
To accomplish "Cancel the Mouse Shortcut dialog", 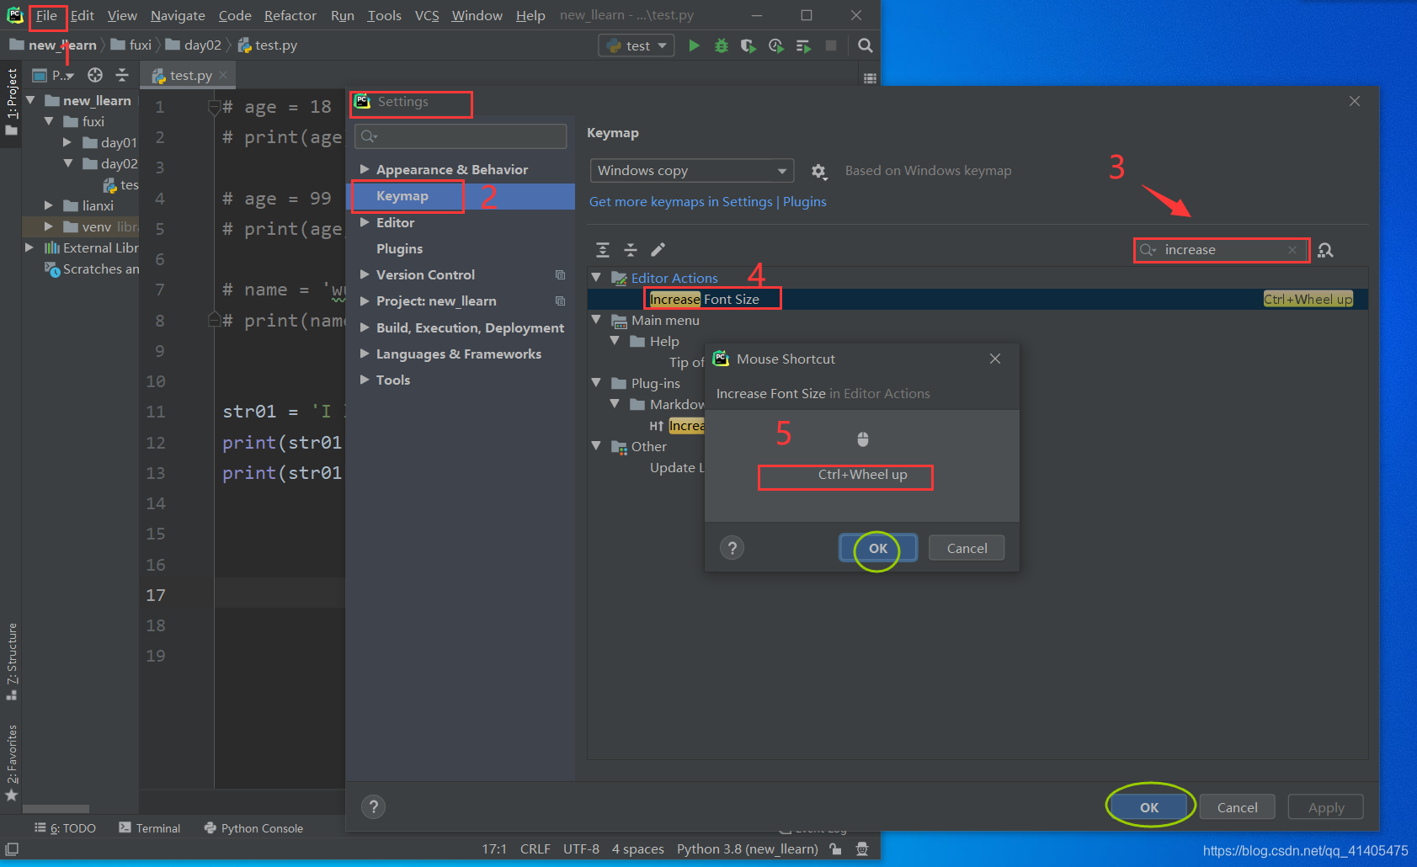I will [967, 548].
